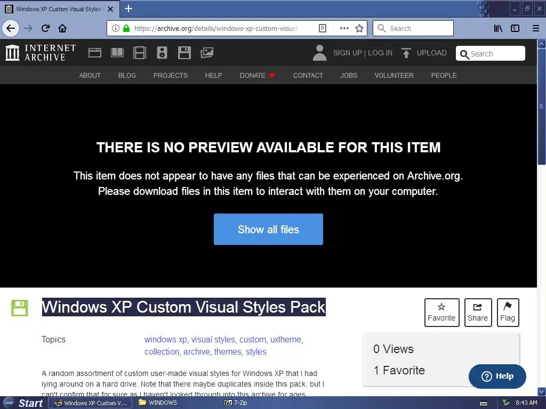
Task: Focus the Firefox search bar
Action: (x=413, y=28)
